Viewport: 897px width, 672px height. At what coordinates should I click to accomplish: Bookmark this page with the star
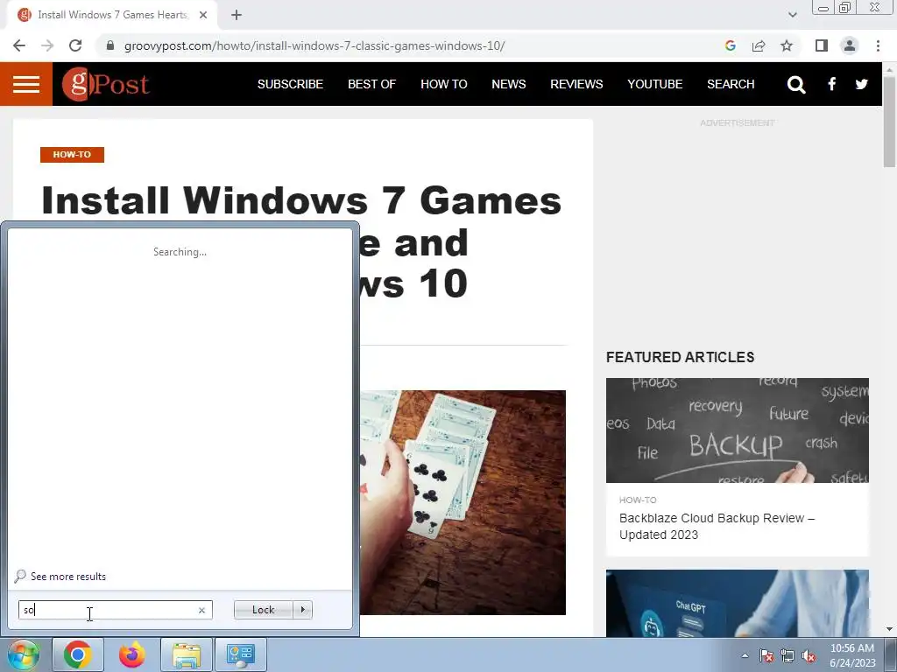(x=787, y=45)
